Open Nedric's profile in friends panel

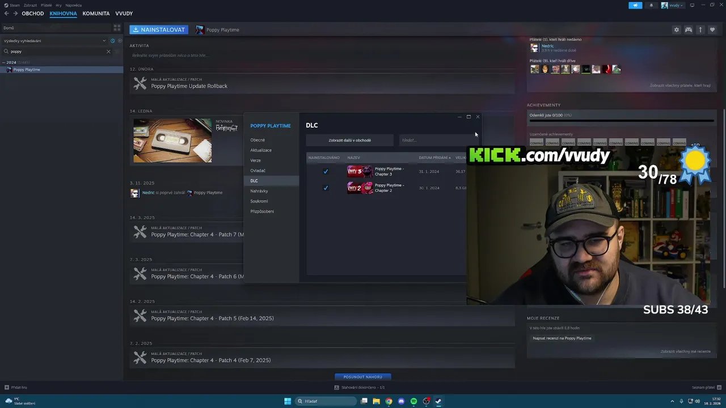(547, 46)
